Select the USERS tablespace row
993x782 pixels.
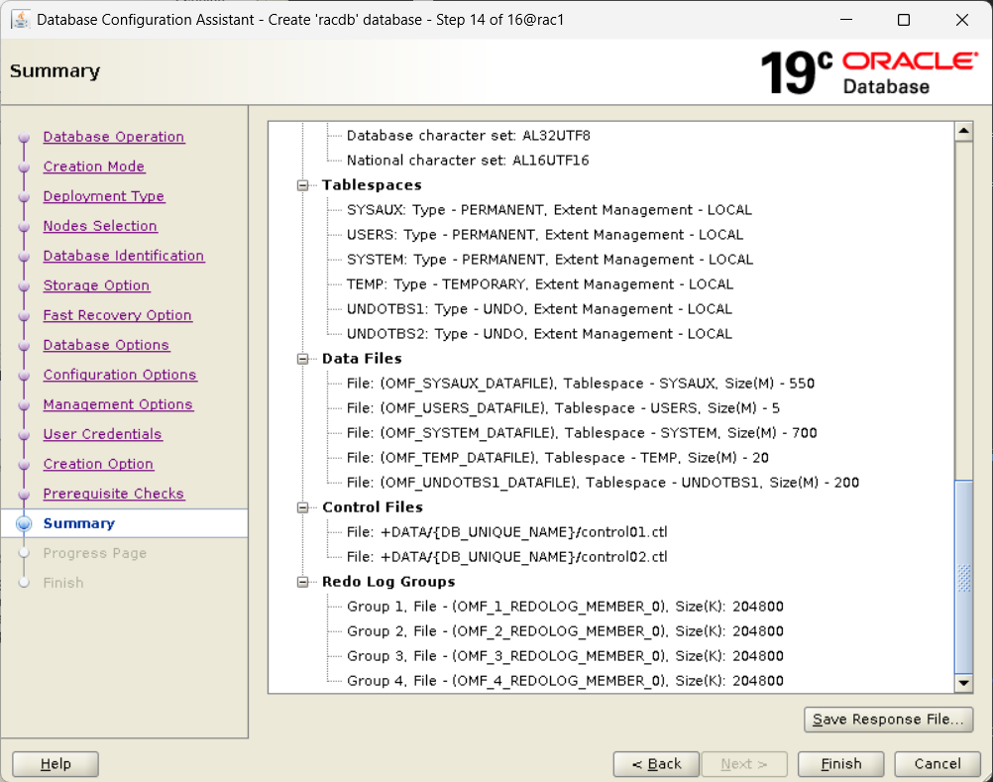[x=545, y=235]
